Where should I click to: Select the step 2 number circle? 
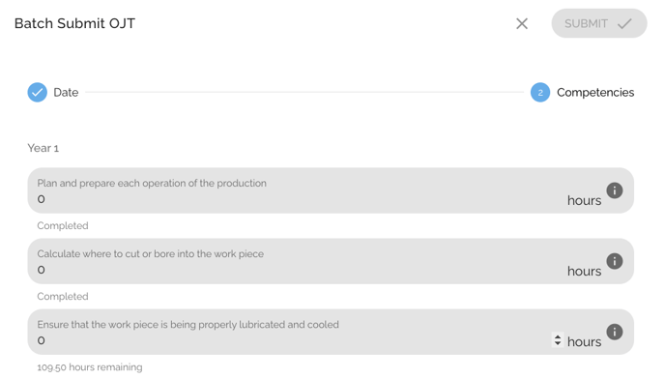(x=540, y=92)
